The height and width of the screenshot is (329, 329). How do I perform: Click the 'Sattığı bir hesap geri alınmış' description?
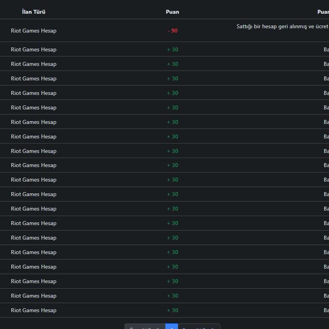pyautogui.click(x=282, y=27)
